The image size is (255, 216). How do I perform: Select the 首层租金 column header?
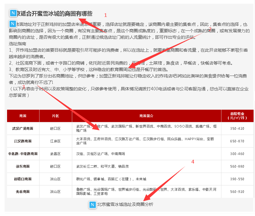[237, 116]
